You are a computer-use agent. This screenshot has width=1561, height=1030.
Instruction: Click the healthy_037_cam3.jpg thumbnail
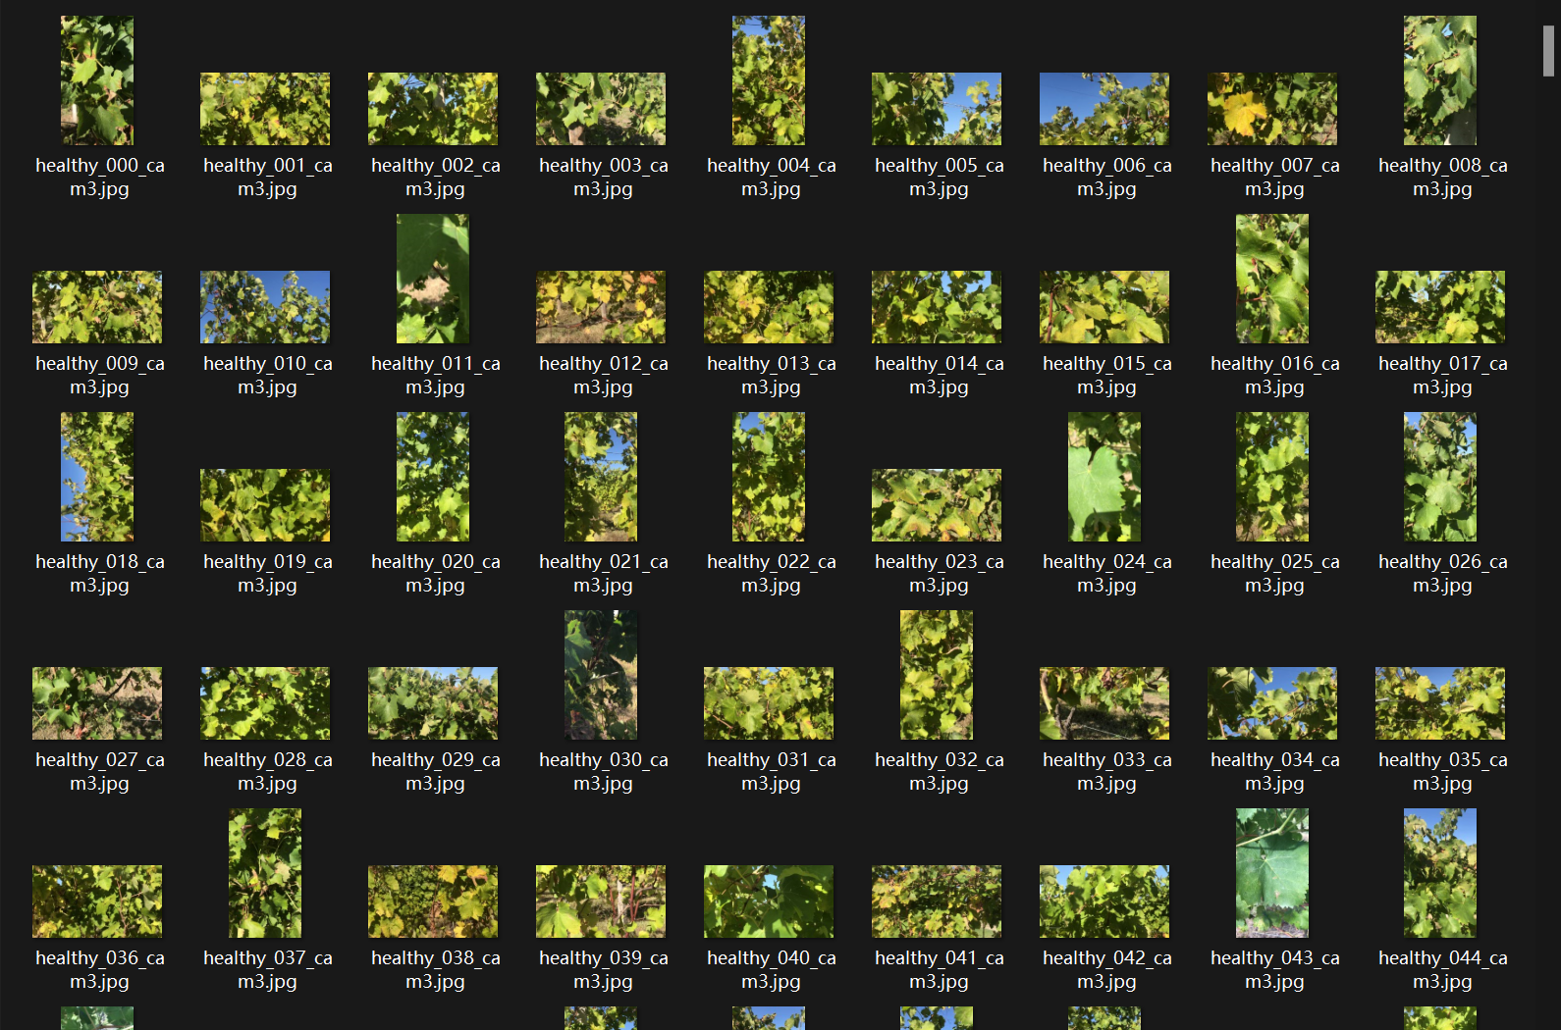(x=265, y=873)
